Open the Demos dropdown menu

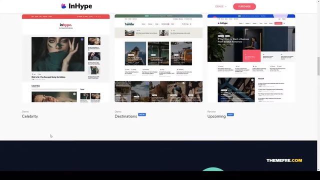tap(221, 6)
